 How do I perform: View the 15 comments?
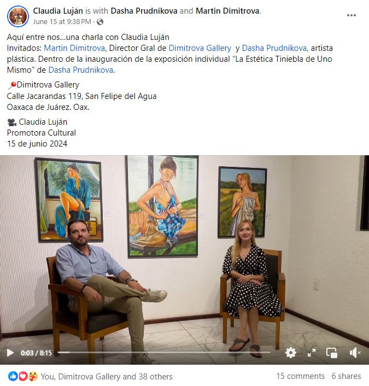(300, 376)
